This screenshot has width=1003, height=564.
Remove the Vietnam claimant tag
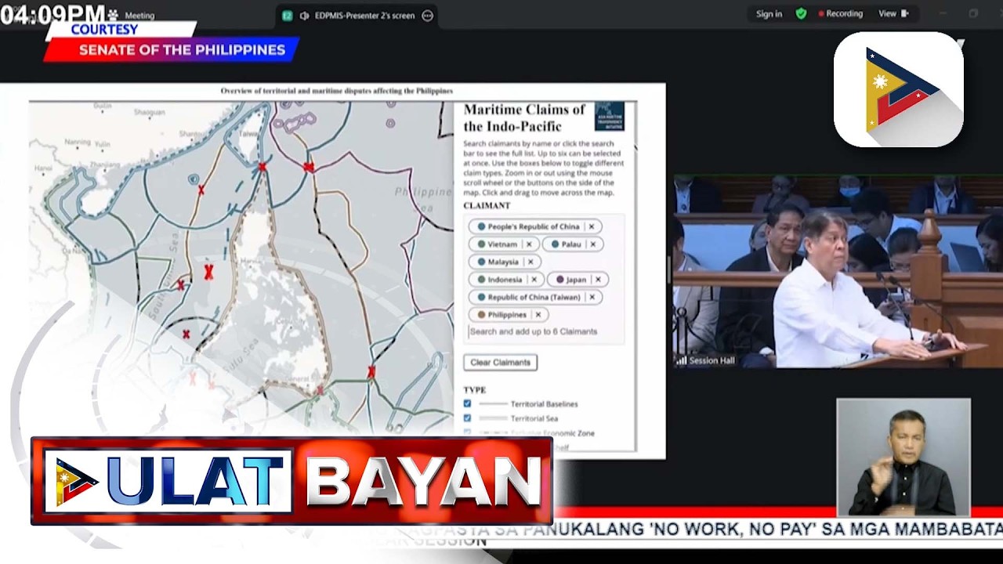point(529,244)
